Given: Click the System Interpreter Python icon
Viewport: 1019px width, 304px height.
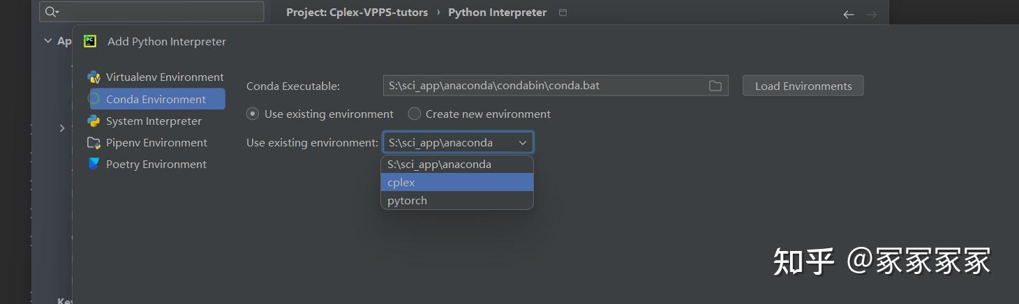Looking at the screenshot, I should [94, 121].
